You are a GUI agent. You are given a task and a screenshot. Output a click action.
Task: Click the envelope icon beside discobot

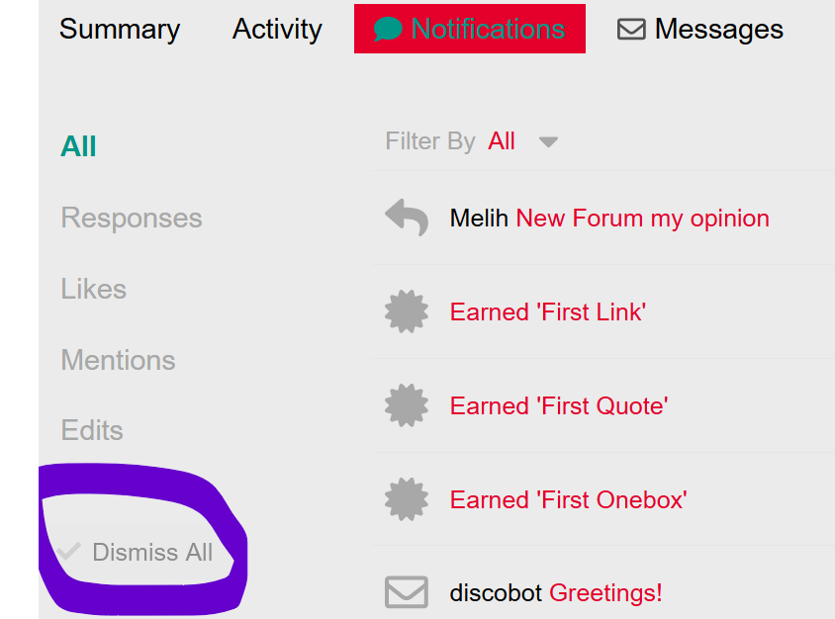[x=407, y=592]
